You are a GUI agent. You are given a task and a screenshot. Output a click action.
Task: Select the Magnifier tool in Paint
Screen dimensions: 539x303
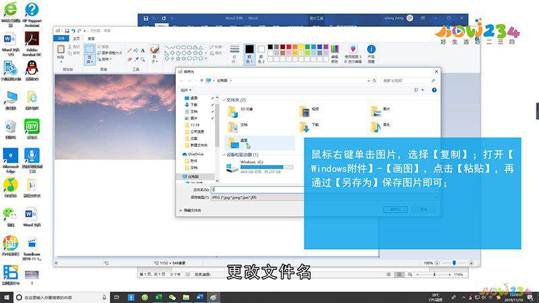coord(142,59)
